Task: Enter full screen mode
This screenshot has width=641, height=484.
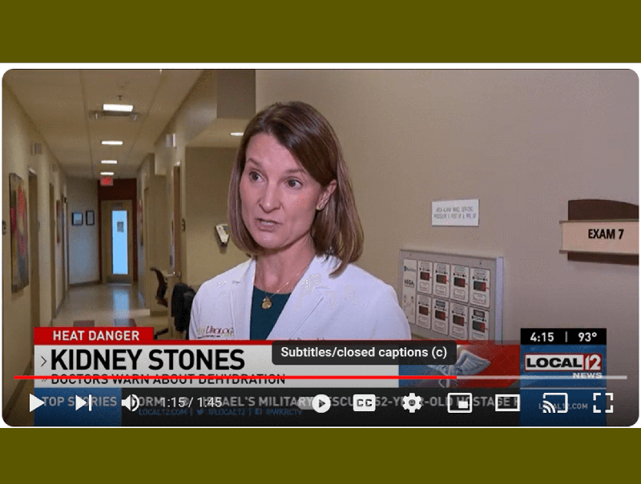Action: pyautogui.click(x=603, y=403)
